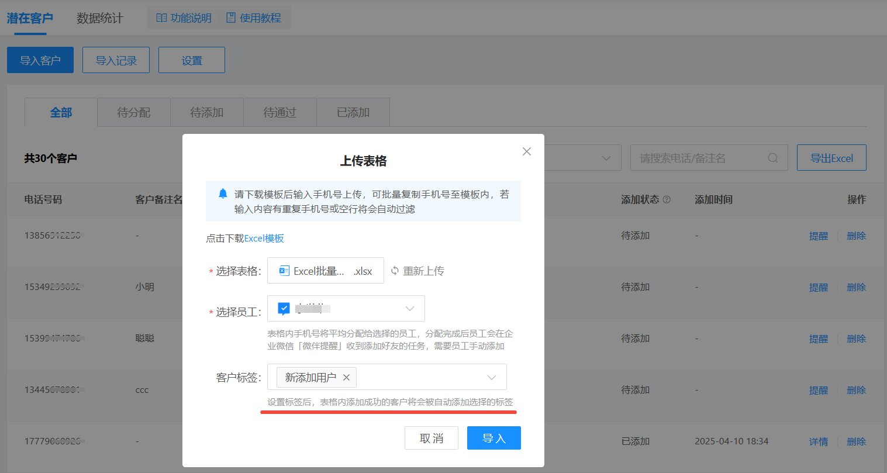
Task: Click 提醒 in the 聪聪 row
Action: tap(819, 339)
